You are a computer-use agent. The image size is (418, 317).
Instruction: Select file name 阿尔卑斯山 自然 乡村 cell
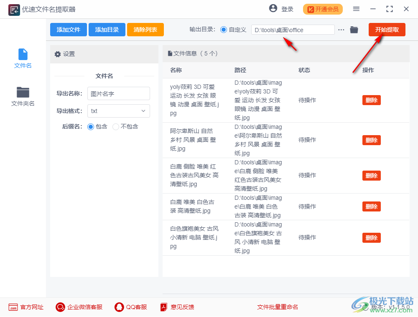click(193, 140)
